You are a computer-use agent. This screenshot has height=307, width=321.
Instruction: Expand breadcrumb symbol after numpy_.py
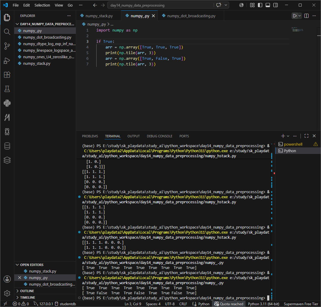112,24
